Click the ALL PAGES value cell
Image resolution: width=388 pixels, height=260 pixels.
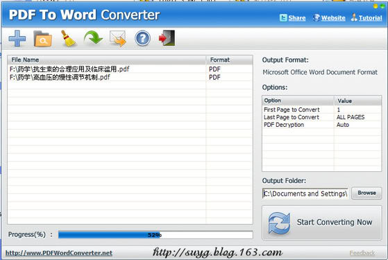point(351,117)
